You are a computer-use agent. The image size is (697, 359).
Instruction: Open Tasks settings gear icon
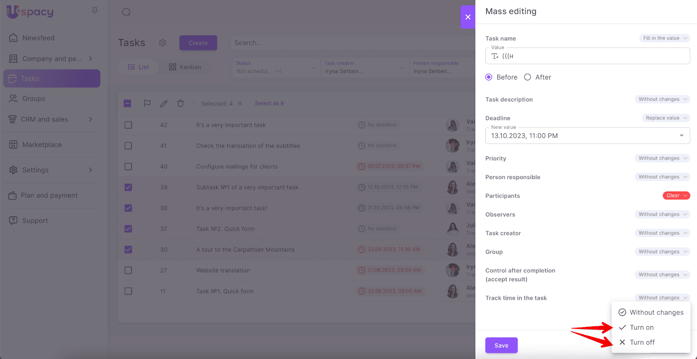click(x=162, y=43)
